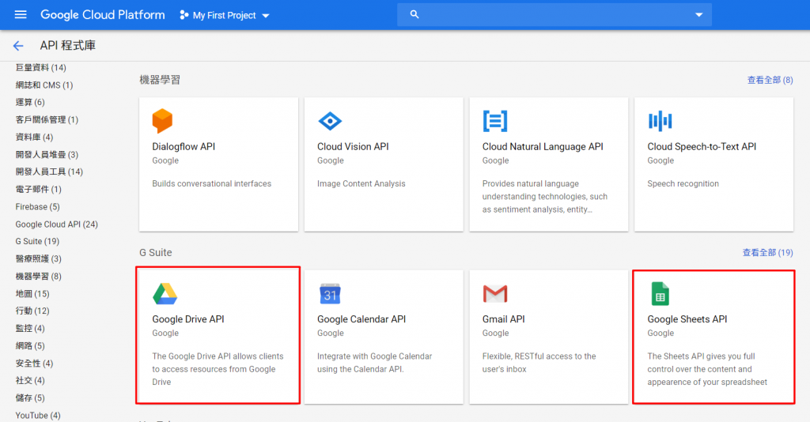Select category YouTube (4)
Image resolution: width=810 pixels, height=422 pixels.
[38, 416]
